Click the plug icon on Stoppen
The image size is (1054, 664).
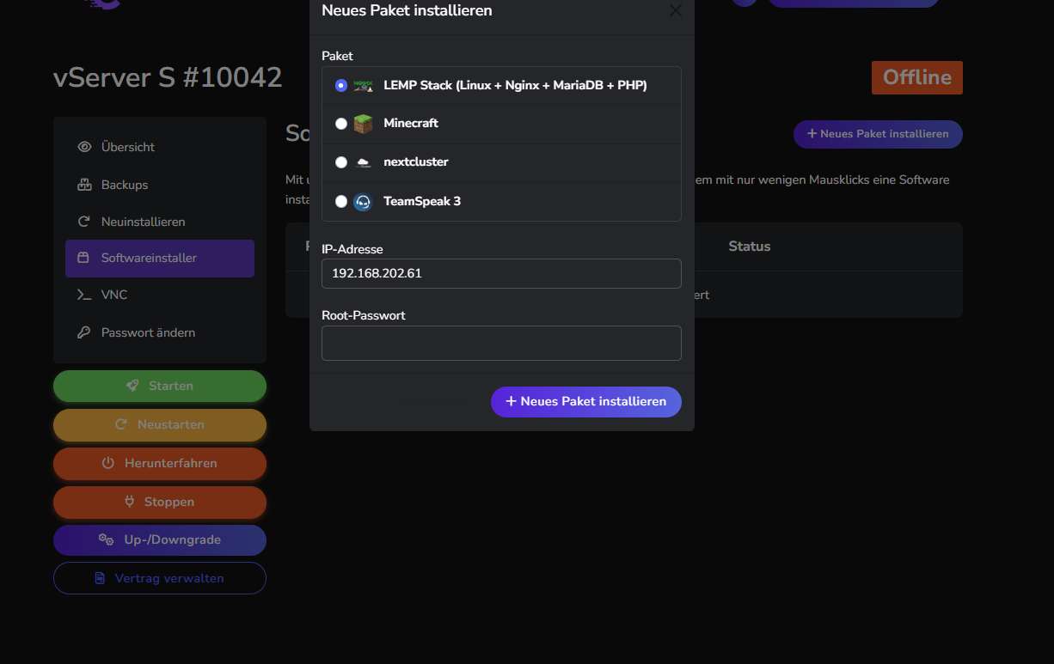click(131, 502)
